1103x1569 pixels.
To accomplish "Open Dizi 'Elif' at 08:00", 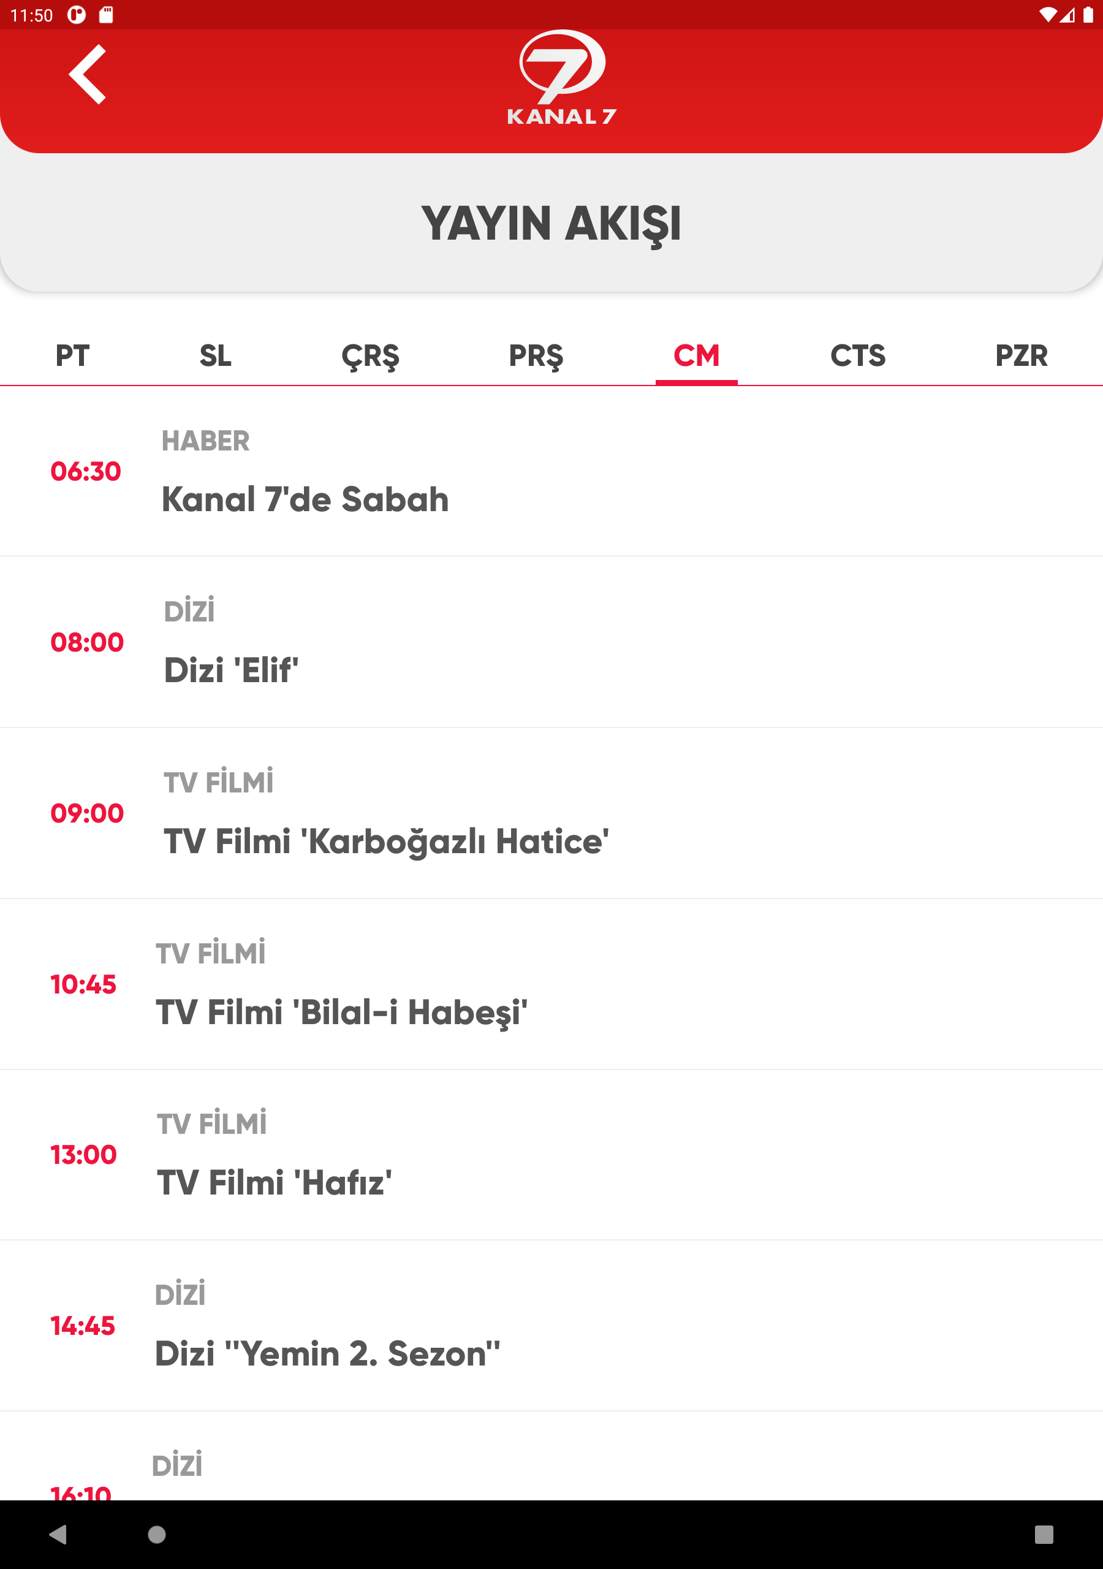I will click(x=551, y=642).
